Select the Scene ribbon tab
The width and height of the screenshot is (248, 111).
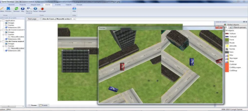tap(48, 5)
